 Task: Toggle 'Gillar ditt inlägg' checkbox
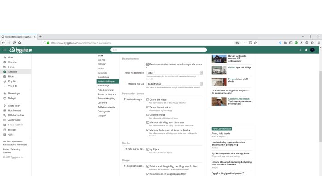(148, 115)
